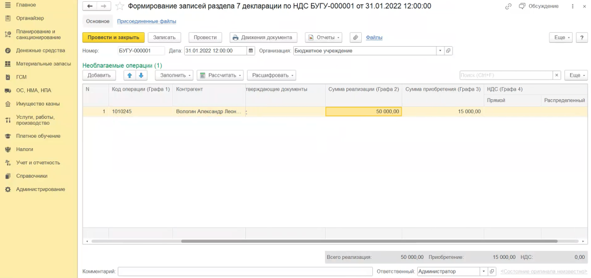Open top toolbar Еще menu
The image size is (591, 278).
pos(561,37)
